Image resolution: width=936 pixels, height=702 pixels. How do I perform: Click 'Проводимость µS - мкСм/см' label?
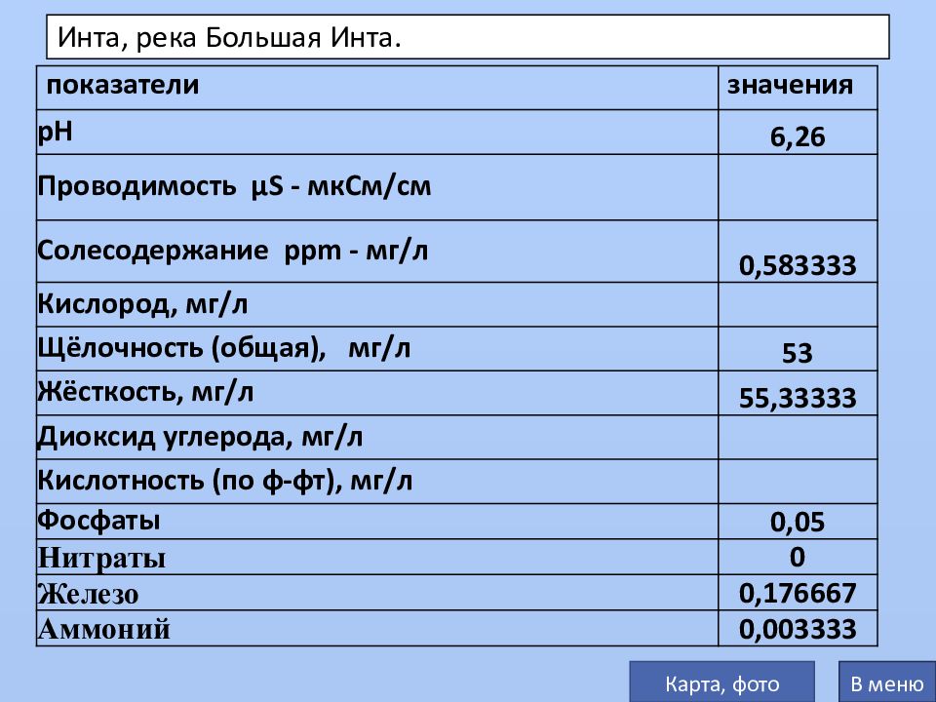234,186
